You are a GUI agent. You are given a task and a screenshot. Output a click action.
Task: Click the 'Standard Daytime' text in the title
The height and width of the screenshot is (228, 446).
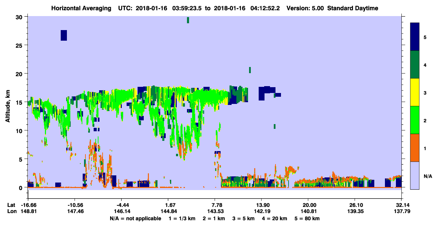click(353, 8)
